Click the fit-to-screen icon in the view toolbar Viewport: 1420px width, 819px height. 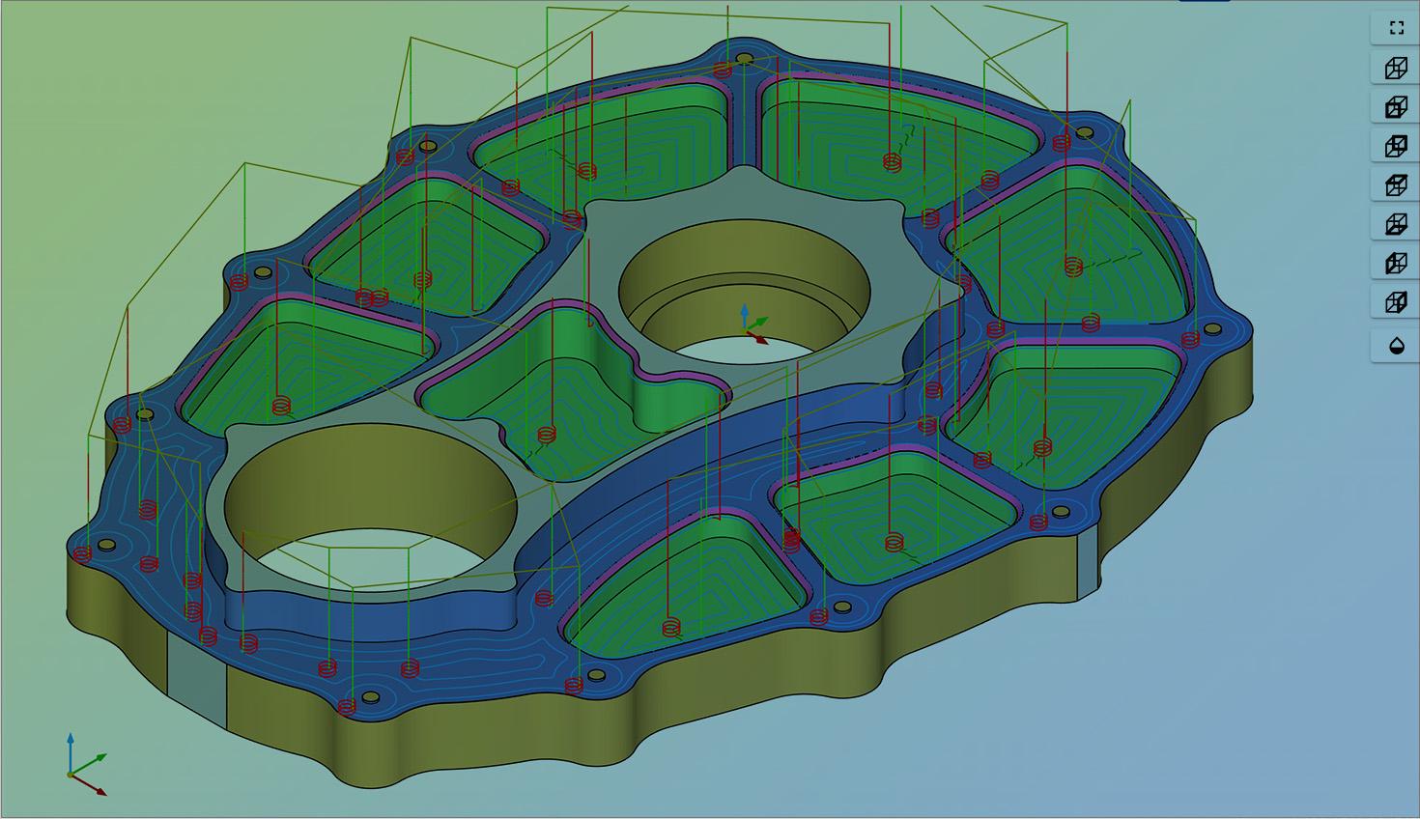click(x=1396, y=28)
